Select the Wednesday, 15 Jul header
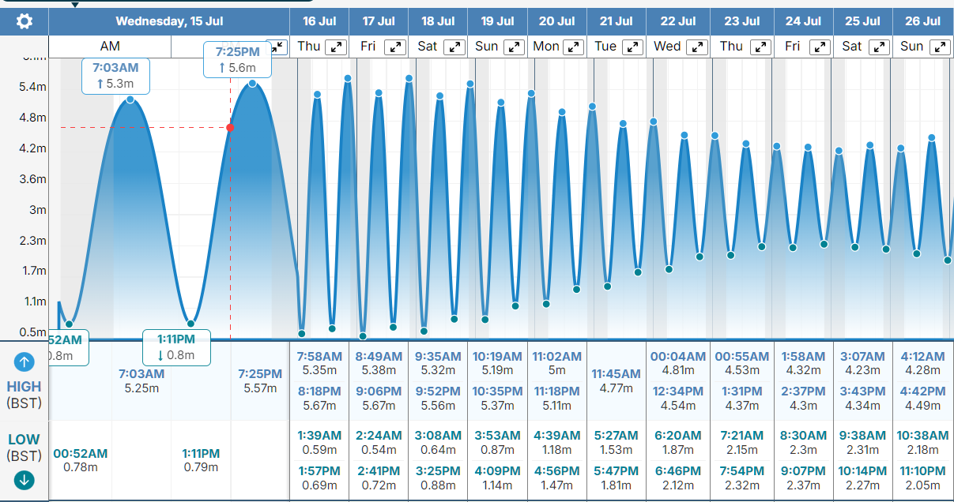The image size is (954, 502). pos(169,21)
